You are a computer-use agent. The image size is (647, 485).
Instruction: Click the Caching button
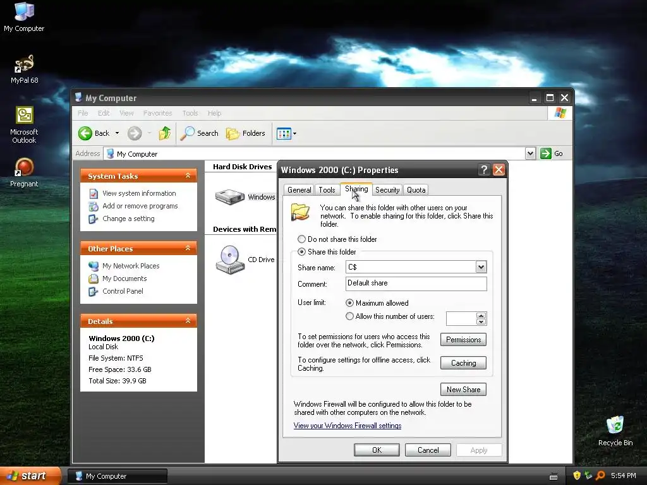463,363
